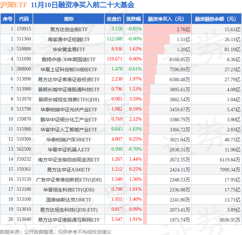242x235 pixels.
Task: Click the 数据来源 footer disclaimer text
Action: 56,232
